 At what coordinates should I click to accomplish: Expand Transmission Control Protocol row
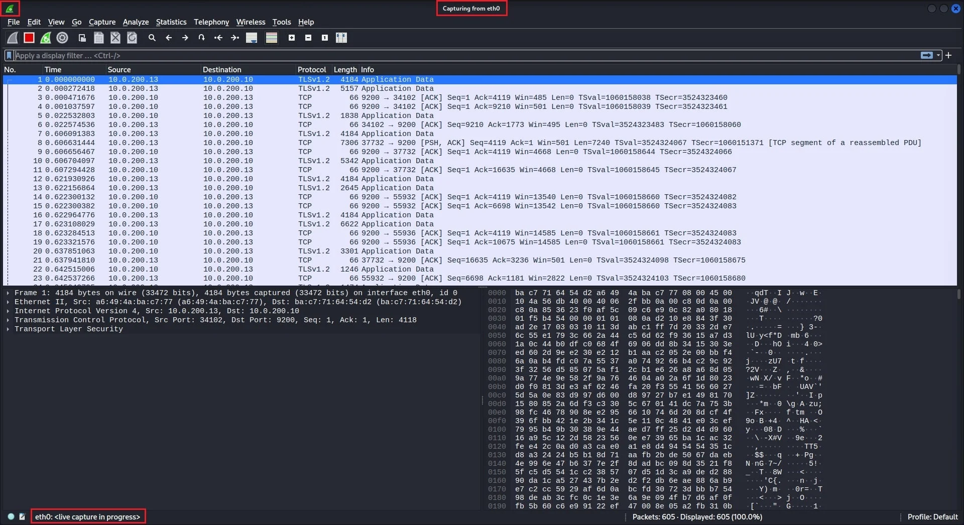coord(8,320)
